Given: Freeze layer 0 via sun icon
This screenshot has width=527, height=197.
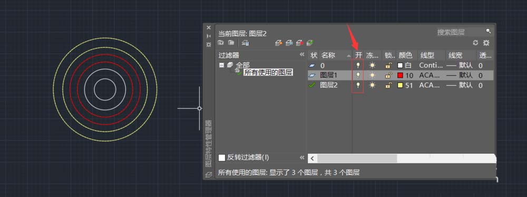Looking at the screenshot, I should pos(372,65).
